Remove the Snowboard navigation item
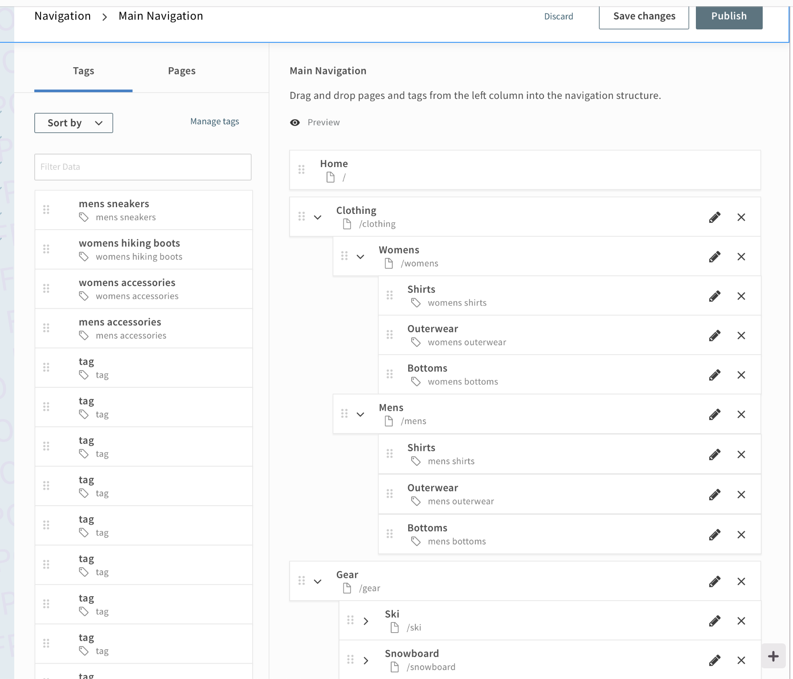The image size is (793, 679). 741,661
